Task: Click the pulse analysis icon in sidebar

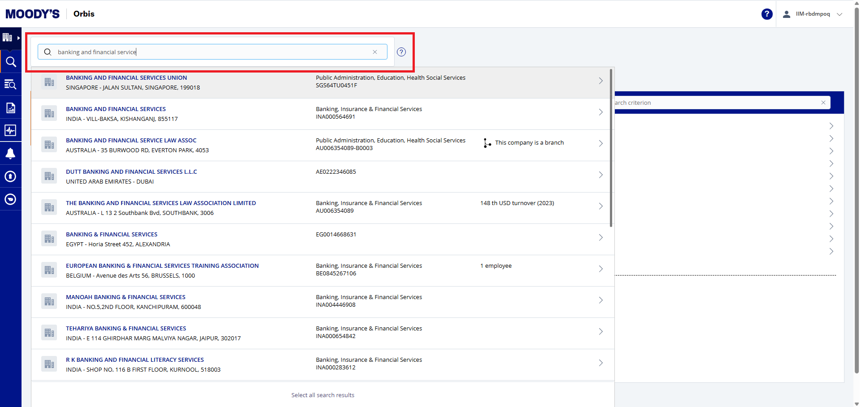Action: pos(11,130)
